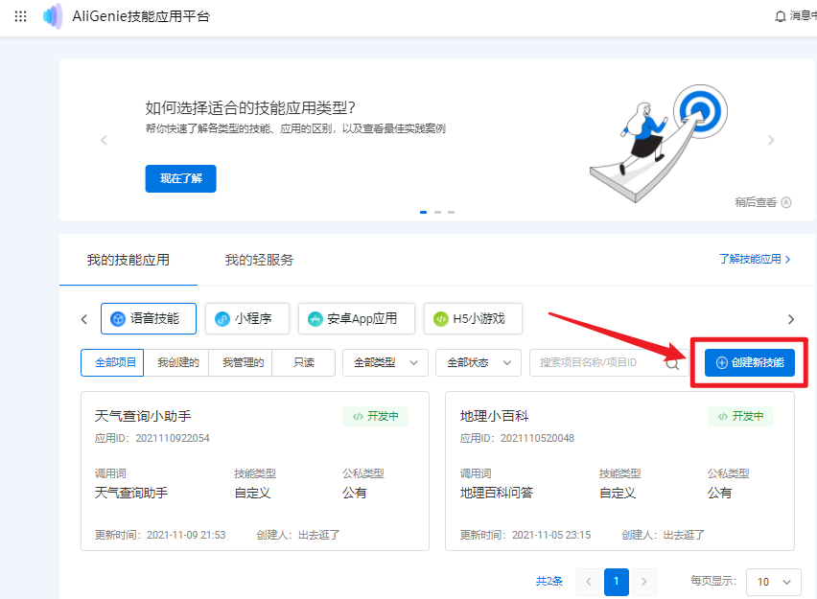Click 开发中 status on 地理小百科
Viewport: 817px width, 599px height.
pos(740,416)
